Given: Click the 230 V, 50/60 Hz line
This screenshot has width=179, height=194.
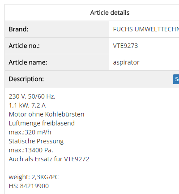Looking at the screenshot, I should click(x=32, y=96).
